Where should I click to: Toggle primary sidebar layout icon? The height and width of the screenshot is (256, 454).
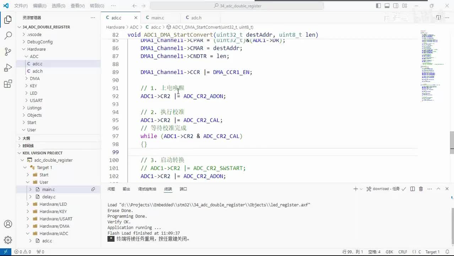click(x=378, y=6)
